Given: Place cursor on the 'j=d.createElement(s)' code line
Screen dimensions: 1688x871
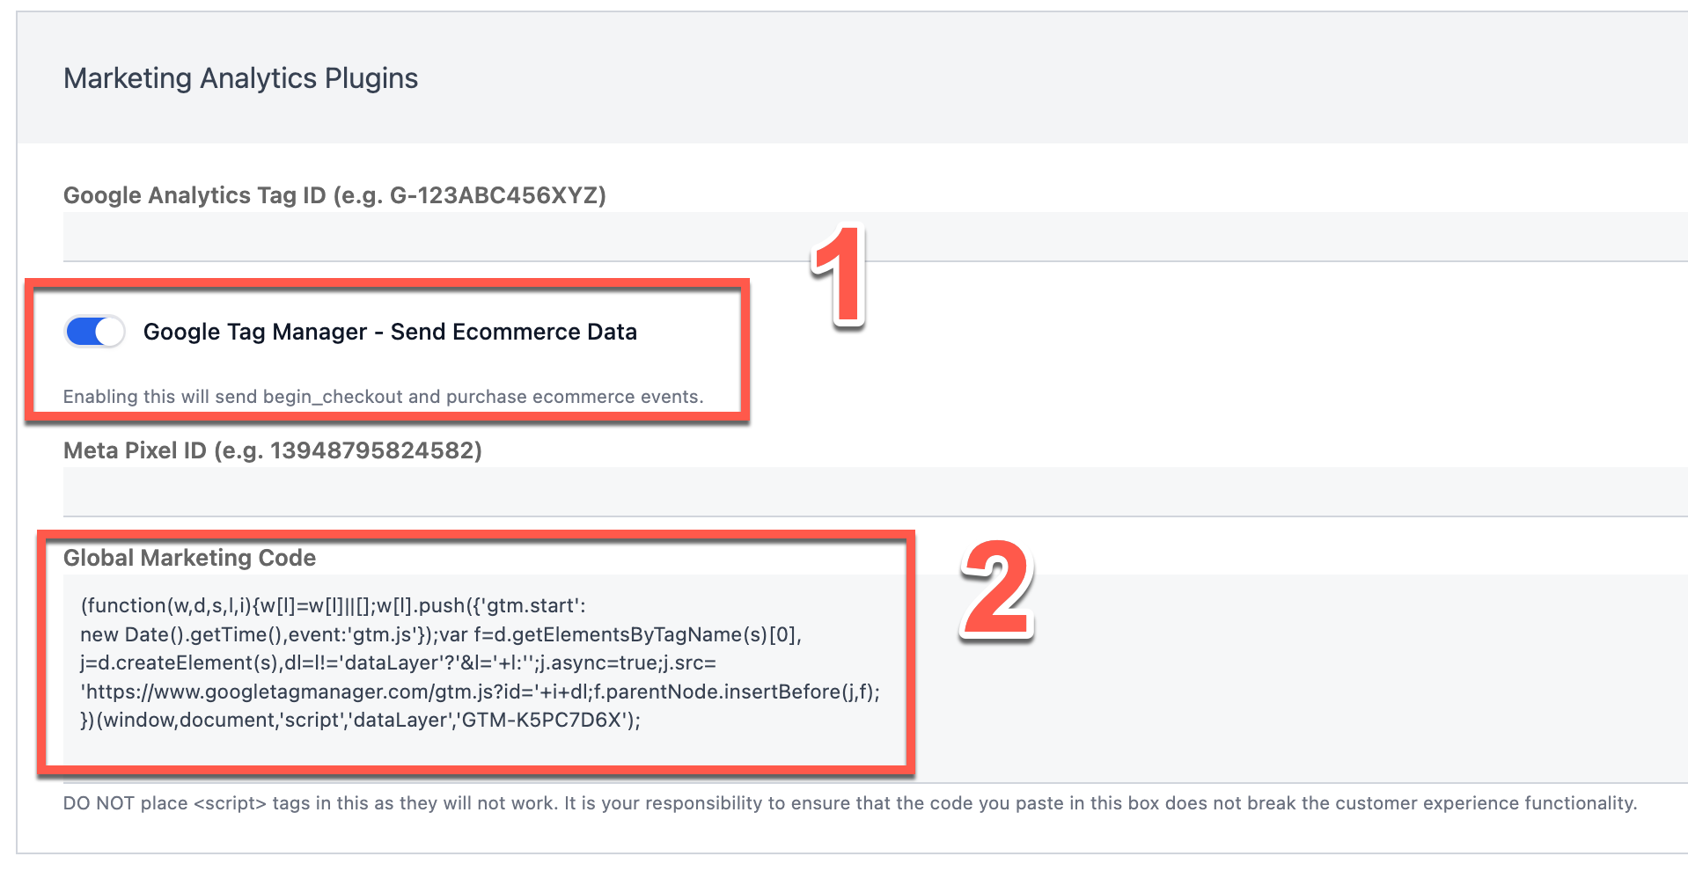Looking at the screenshot, I should [x=398, y=662].
